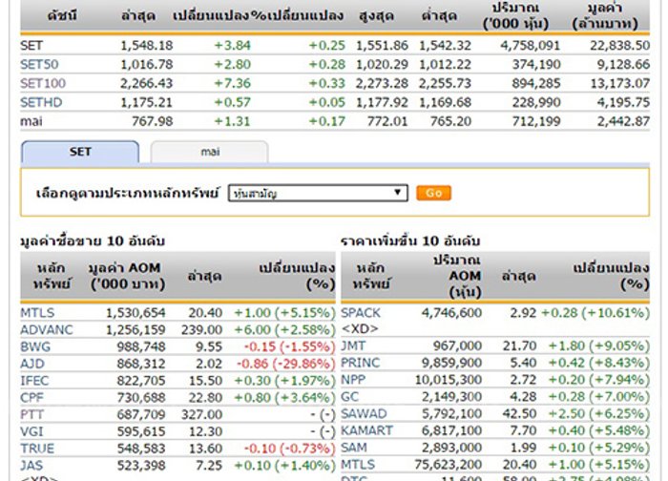Select MTLS trading value 1,530,654
The image size is (668, 481).
pos(136,313)
